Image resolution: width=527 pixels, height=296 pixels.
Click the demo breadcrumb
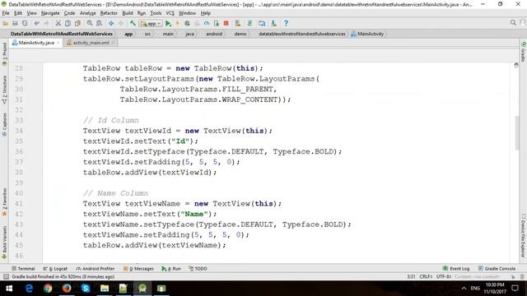pyautogui.click(x=240, y=34)
